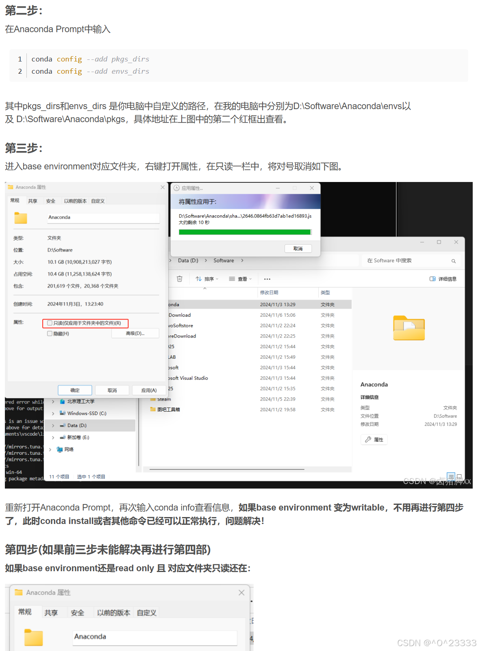Click the Data (D:) drive icon
This screenshot has width=478, height=651.
tap(63, 425)
